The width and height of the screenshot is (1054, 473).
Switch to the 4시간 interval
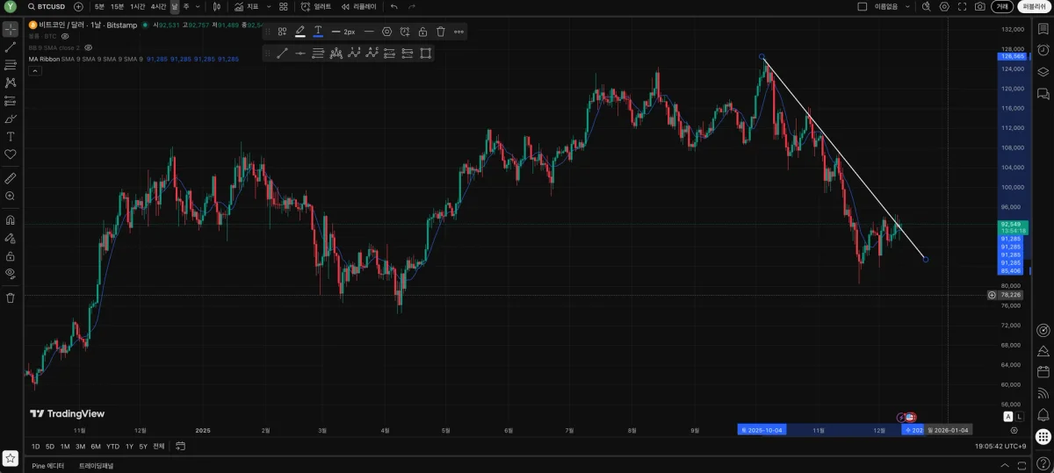[x=158, y=6]
